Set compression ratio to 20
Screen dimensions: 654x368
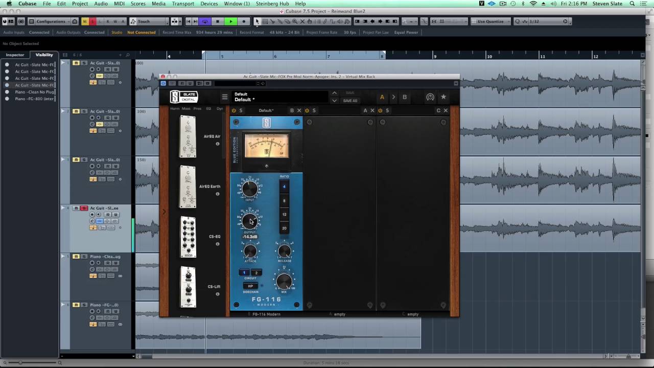tap(284, 228)
